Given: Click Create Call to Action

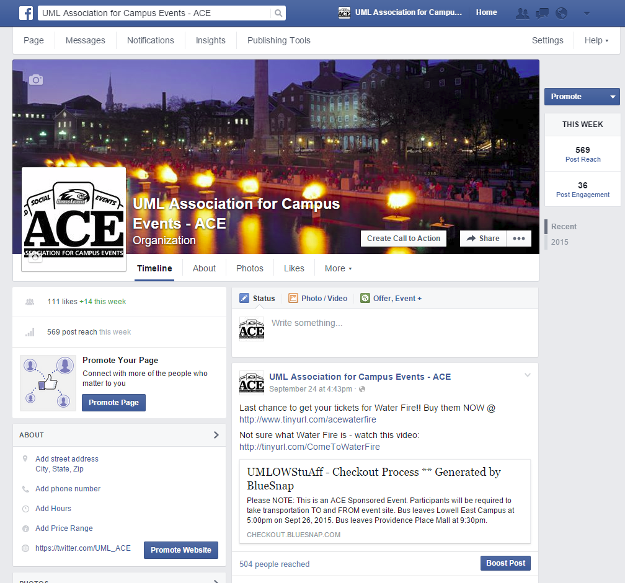Looking at the screenshot, I should pos(404,239).
